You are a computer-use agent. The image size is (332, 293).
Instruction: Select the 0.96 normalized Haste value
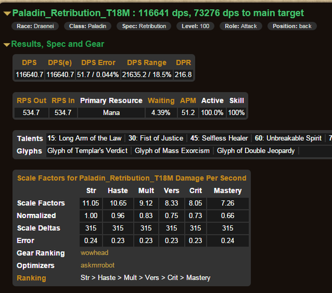pyautogui.click(x=118, y=216)
